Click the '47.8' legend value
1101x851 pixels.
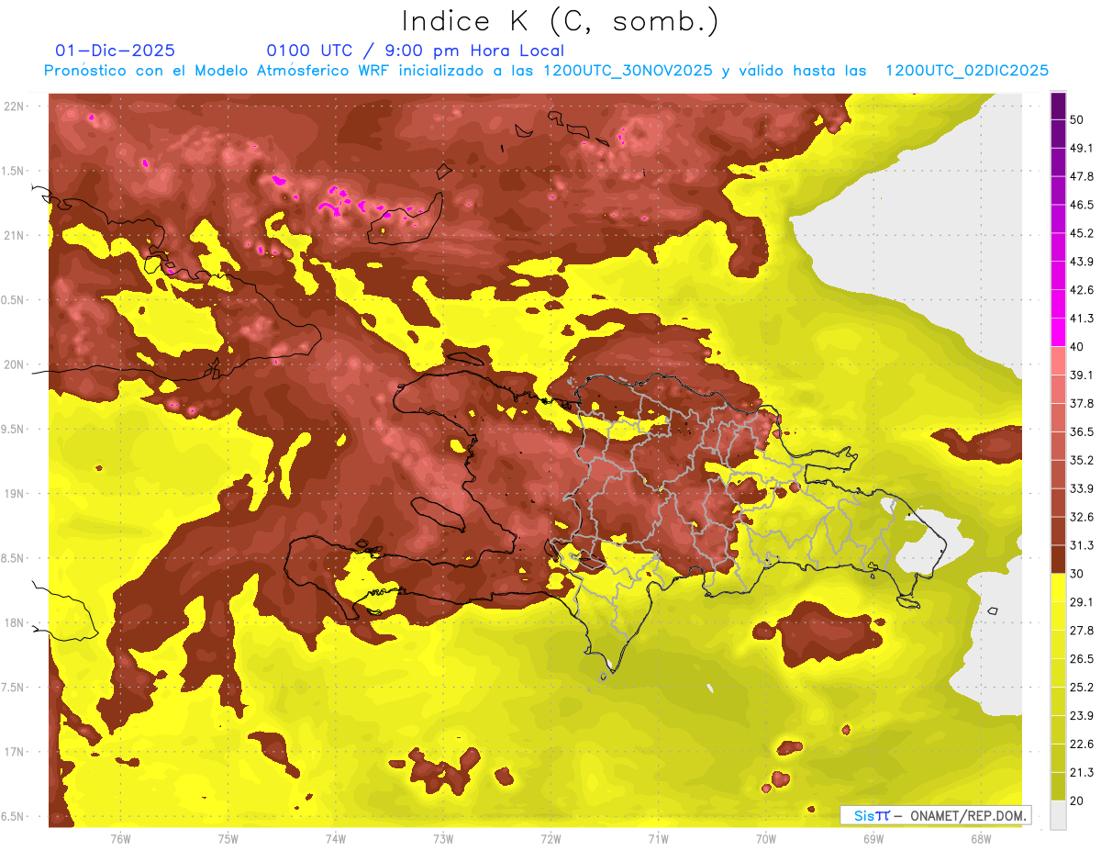pyautogui.click(x=1082, y=176)
